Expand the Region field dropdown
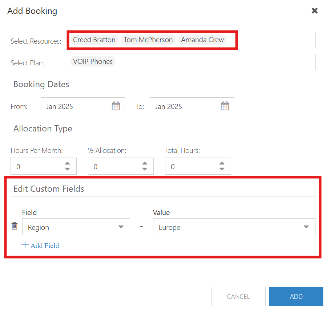Viewport: 326px width, 309px height. coord(121,227)
